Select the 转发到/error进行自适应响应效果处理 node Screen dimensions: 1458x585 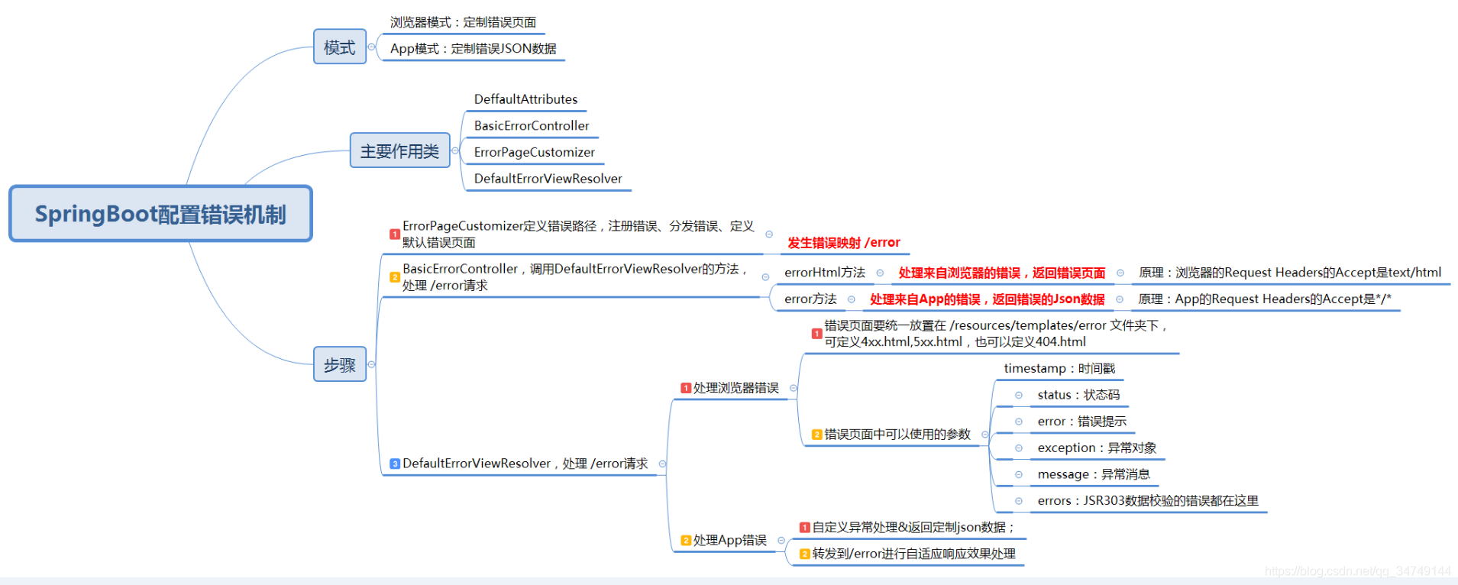coord(913,554)
